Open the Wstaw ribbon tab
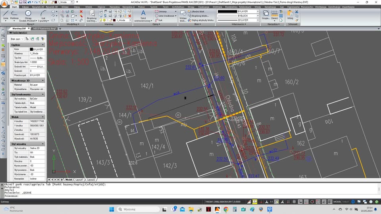Screen dimensions: 381x214 (65, 7)
